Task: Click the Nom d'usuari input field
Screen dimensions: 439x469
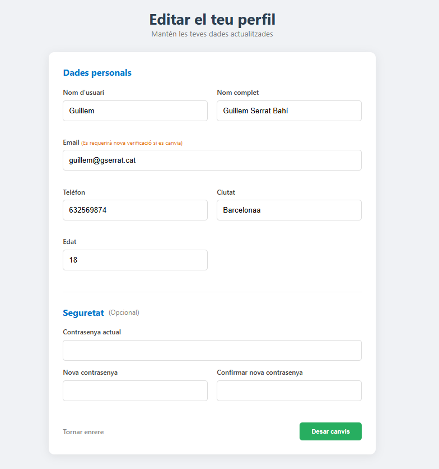Action: (x=135, y=111)
